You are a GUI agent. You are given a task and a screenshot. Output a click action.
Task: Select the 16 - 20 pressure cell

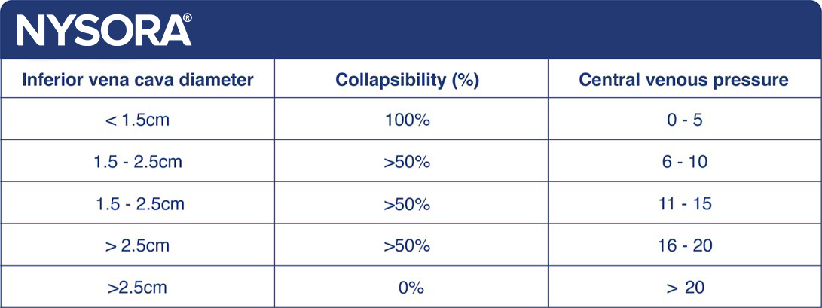(x=683, y=245)
